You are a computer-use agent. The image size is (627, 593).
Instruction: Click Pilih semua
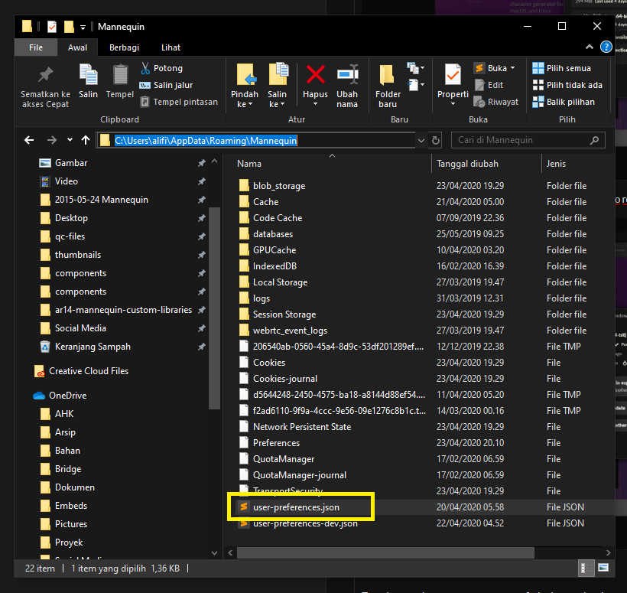(562, 68)
